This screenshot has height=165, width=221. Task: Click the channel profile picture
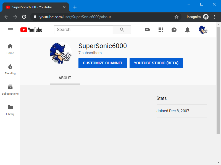pyautogui.click(x=61, y=53)
